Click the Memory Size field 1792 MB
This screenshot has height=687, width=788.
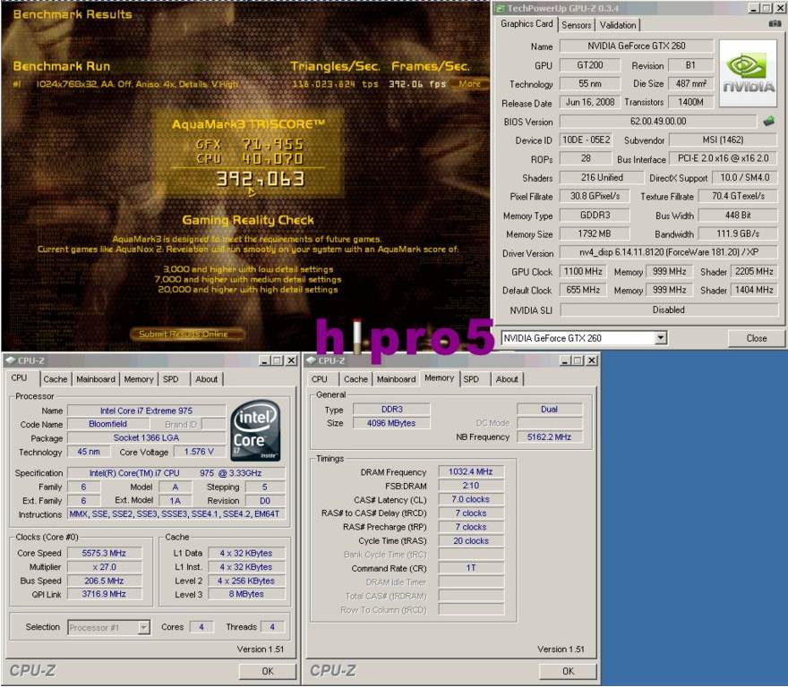pyautogui.click(x=595, y=234)
